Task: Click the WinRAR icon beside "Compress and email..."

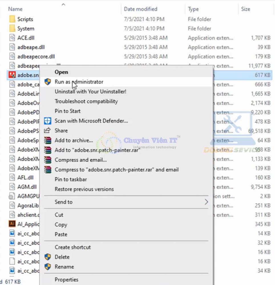Action: pos(47,160)
